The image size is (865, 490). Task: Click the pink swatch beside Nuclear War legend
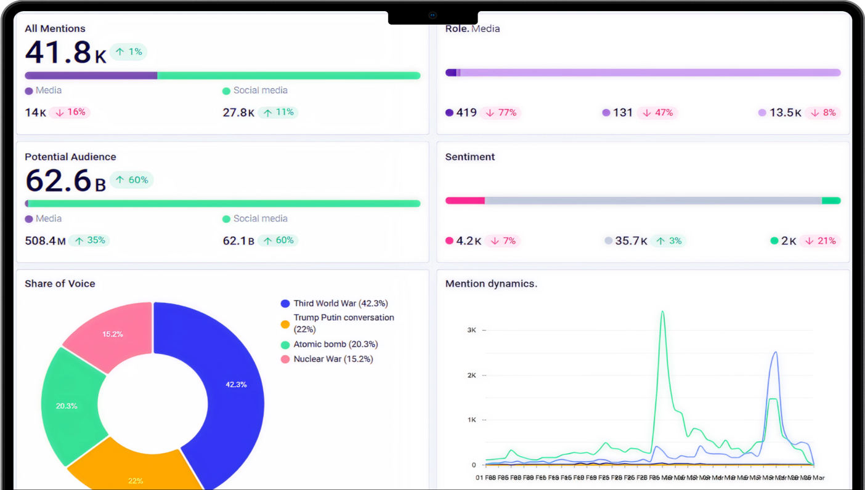coord(285,359)
